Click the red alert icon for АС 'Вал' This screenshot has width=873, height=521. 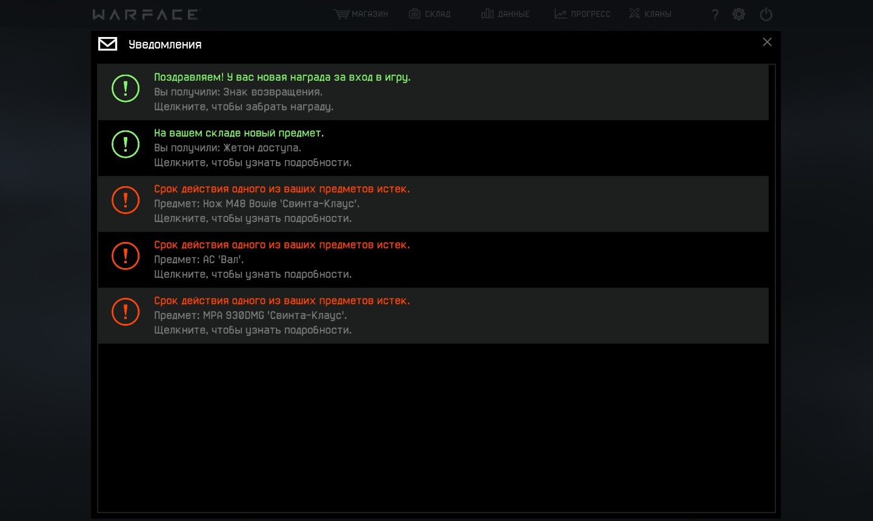pyautogui.click(x=125, y=256)
